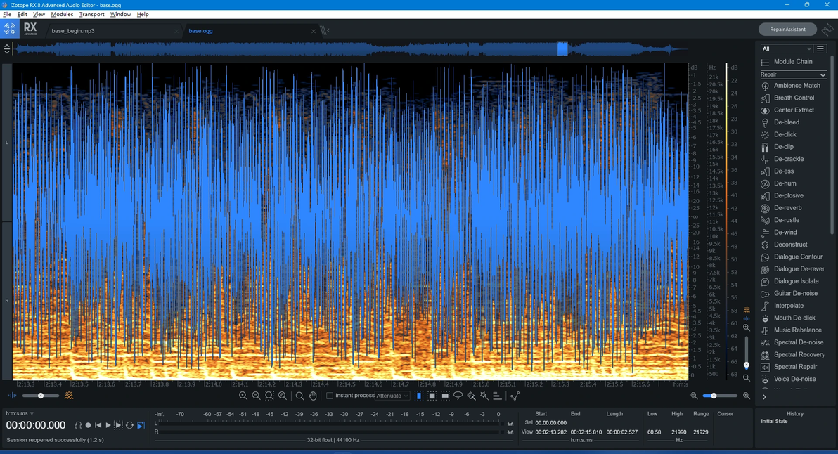The width and height of the screenshot is (838, 454).
Task: Open the Spectral Repair module
Action: click(x=795, y=367)
